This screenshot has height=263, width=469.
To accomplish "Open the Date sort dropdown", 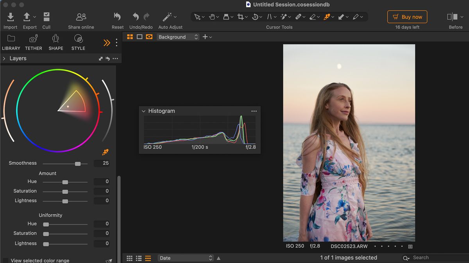I will pyautogui.click(x=185, y=258).
